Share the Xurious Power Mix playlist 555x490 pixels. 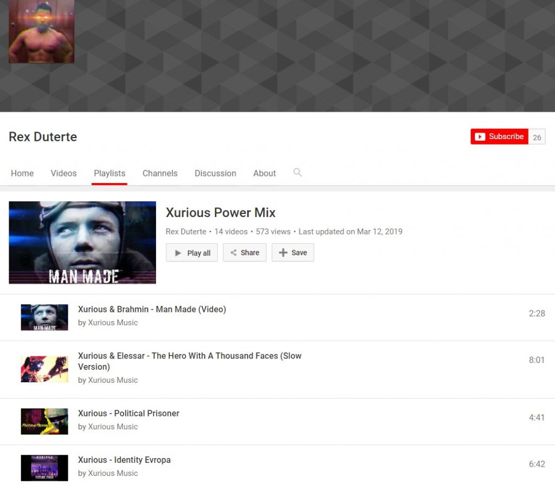[x=244, y=252]
